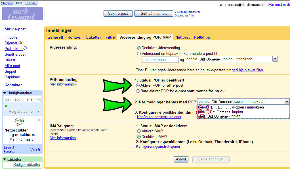Open Opprett et filter link
Screen dimensions: 290x169
184,16
